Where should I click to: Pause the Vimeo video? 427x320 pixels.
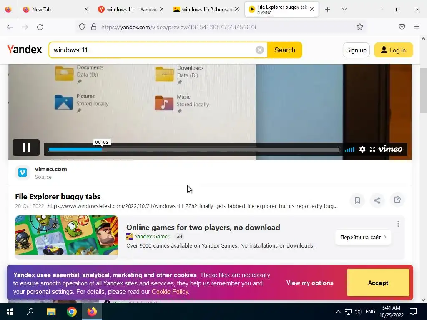click(x=26, y=147)
